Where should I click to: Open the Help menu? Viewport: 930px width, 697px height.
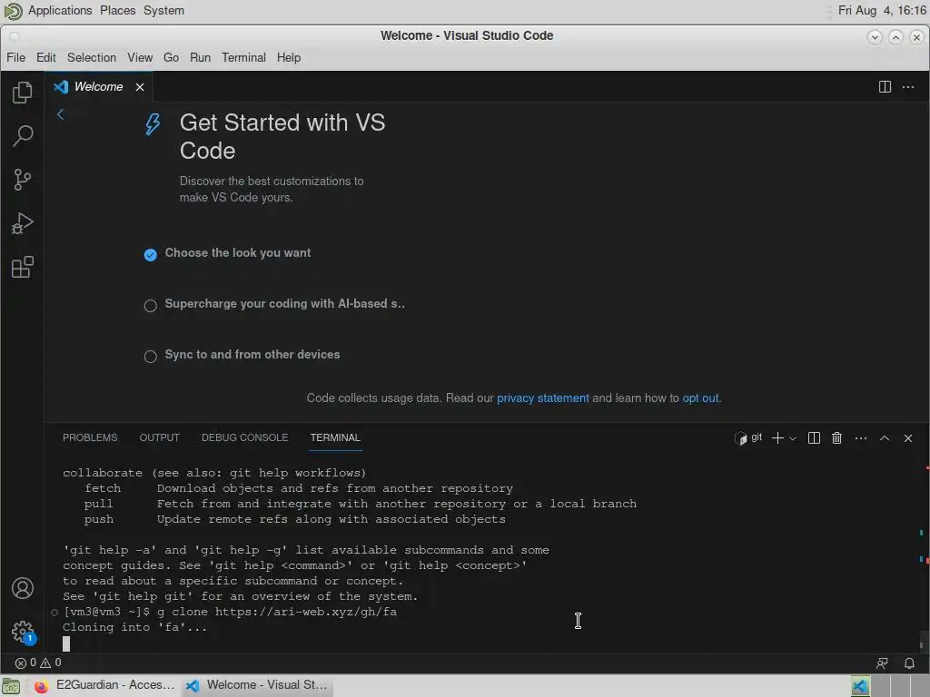coord(289,57)
